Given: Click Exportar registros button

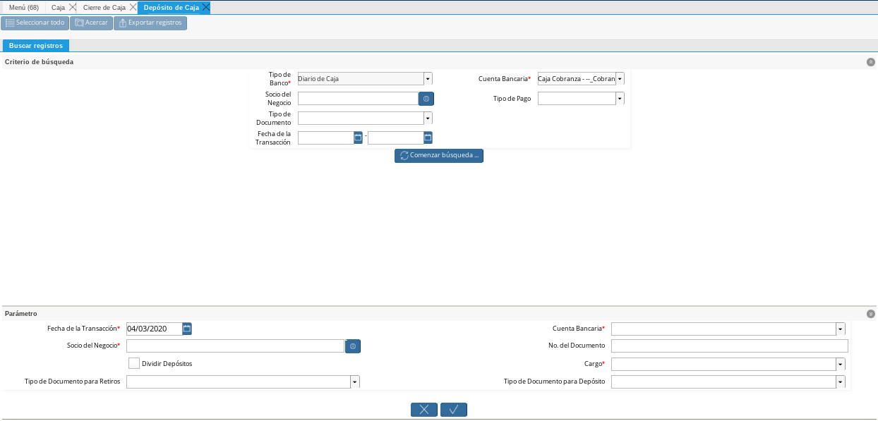Looking at the screenshot, I should (x=150, y=23).
